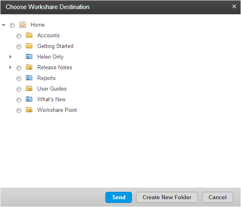Click the User Guides folder icon
Screen dimensions: 241x207
tap(29, 89)
